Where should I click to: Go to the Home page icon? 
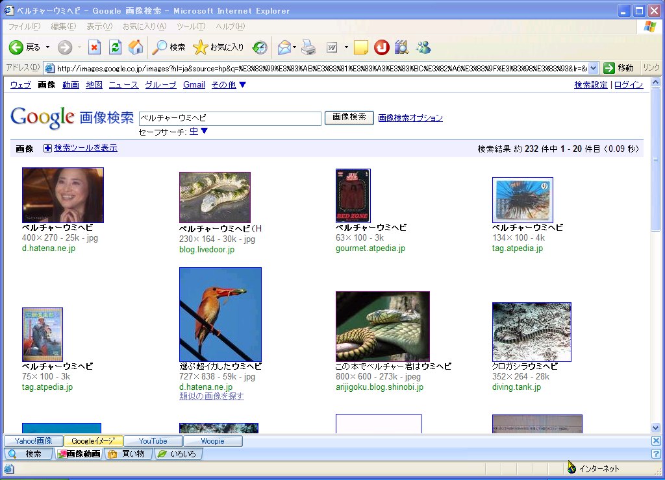(136, 47)
